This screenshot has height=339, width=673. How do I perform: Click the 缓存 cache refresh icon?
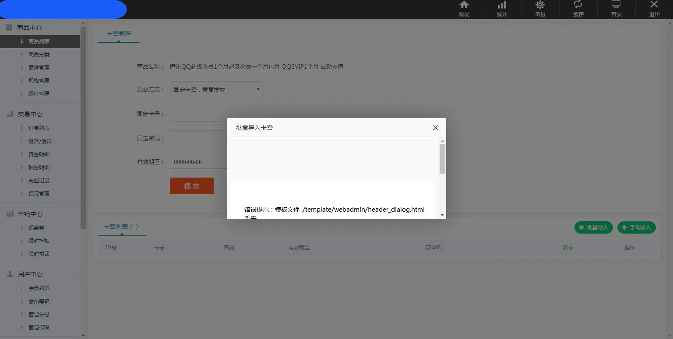(578, 9)
